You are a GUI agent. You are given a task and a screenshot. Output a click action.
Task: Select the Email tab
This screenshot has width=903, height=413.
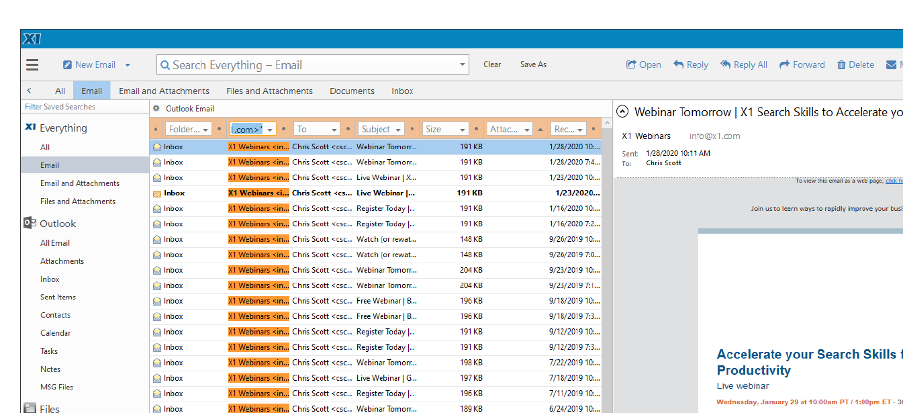click(x=92, y=91)
